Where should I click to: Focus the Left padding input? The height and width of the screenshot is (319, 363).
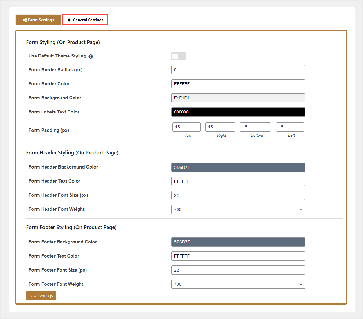click(x=290, y=127)
